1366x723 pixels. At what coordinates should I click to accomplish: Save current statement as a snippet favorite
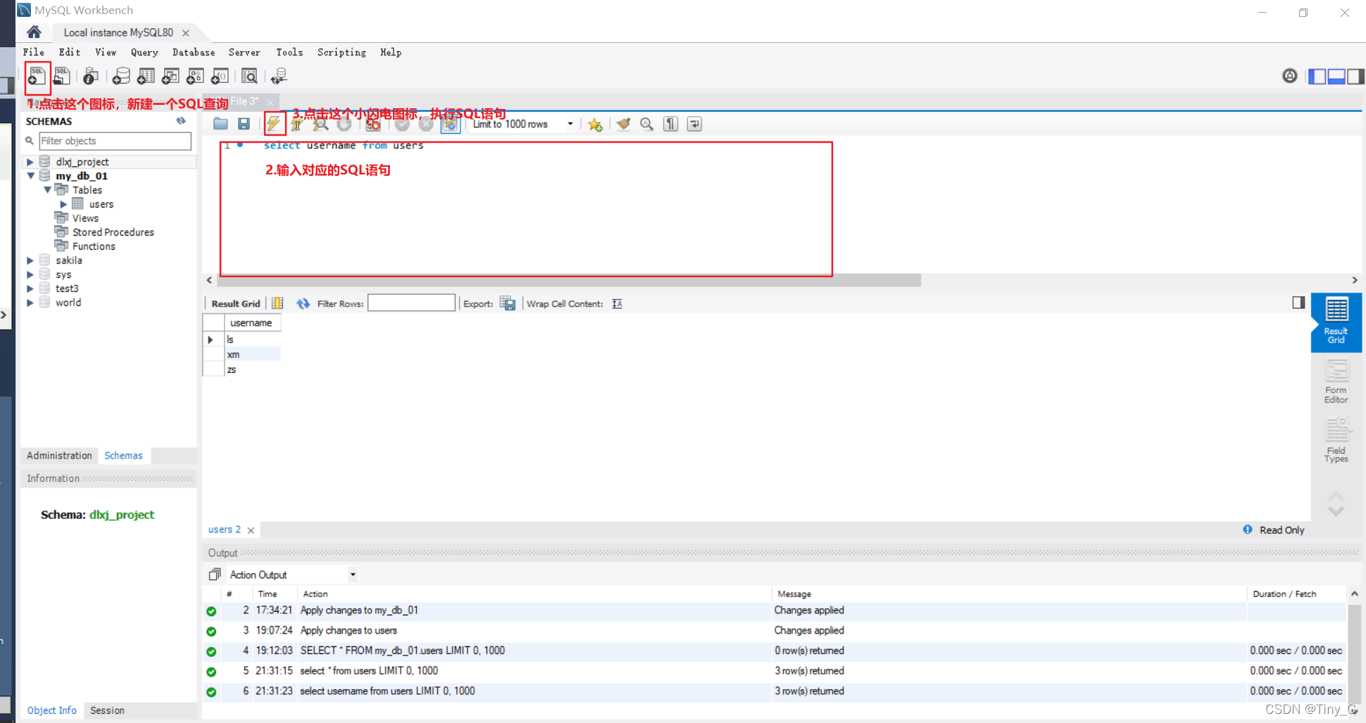[595, 124]
